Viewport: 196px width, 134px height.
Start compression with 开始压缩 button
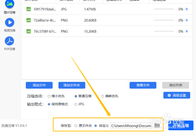coord(181,125)
